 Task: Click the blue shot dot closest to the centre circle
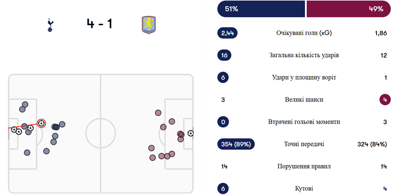pos(62,124)
